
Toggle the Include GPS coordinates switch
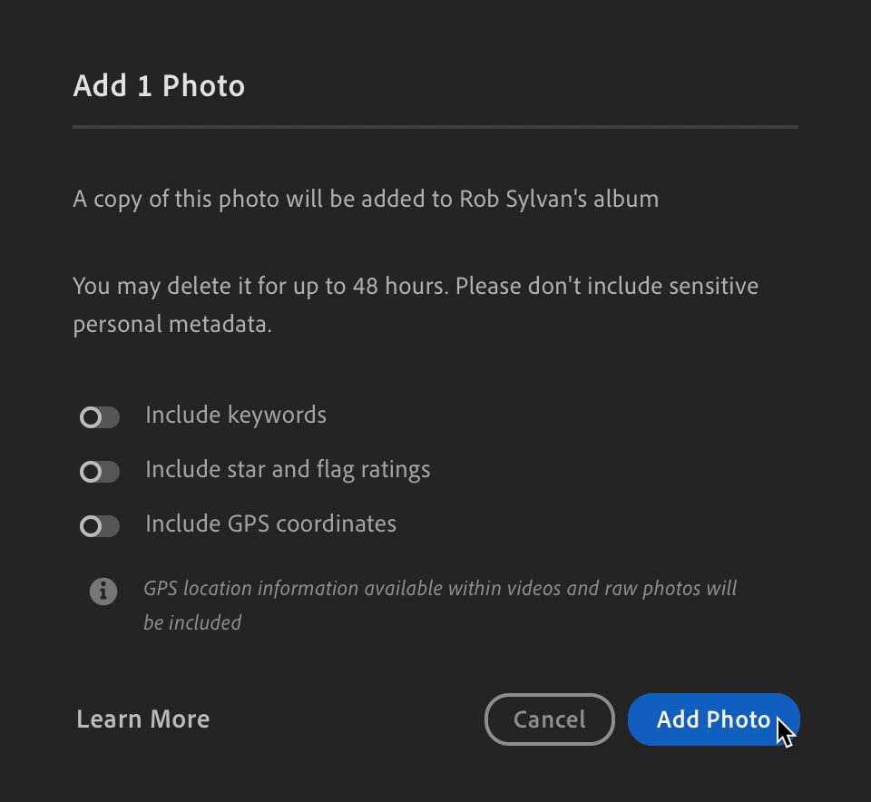click(x=100, y=526)
